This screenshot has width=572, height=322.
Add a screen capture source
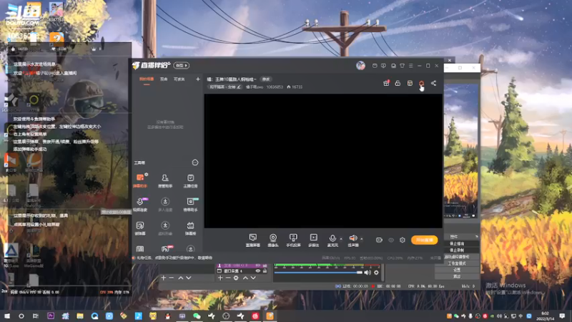click(x=253, y=240)
